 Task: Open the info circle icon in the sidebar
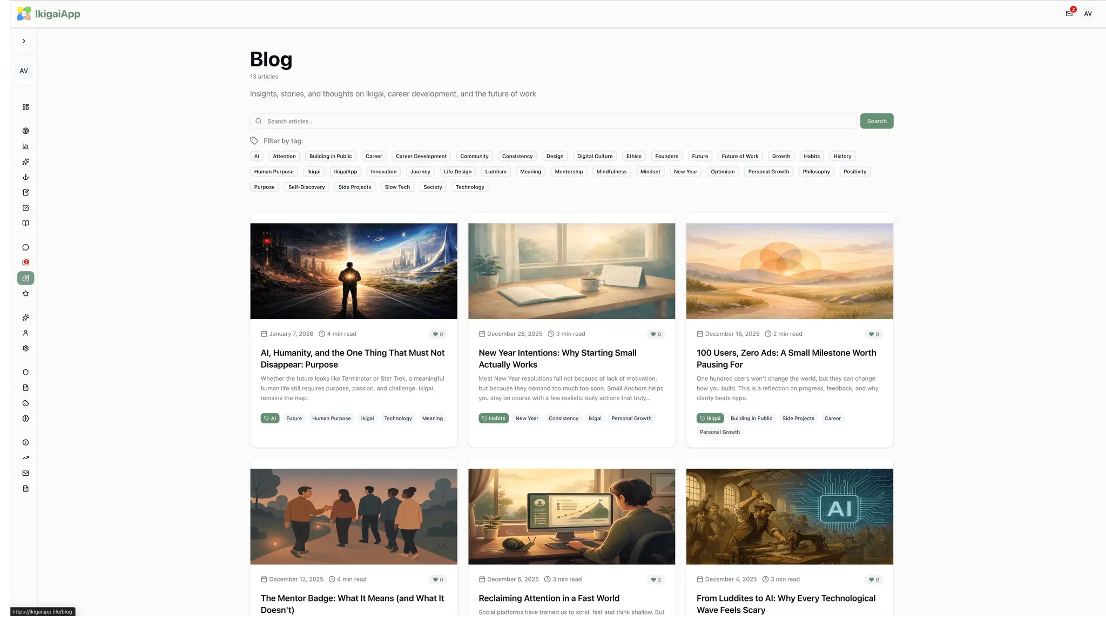point(25,443)
